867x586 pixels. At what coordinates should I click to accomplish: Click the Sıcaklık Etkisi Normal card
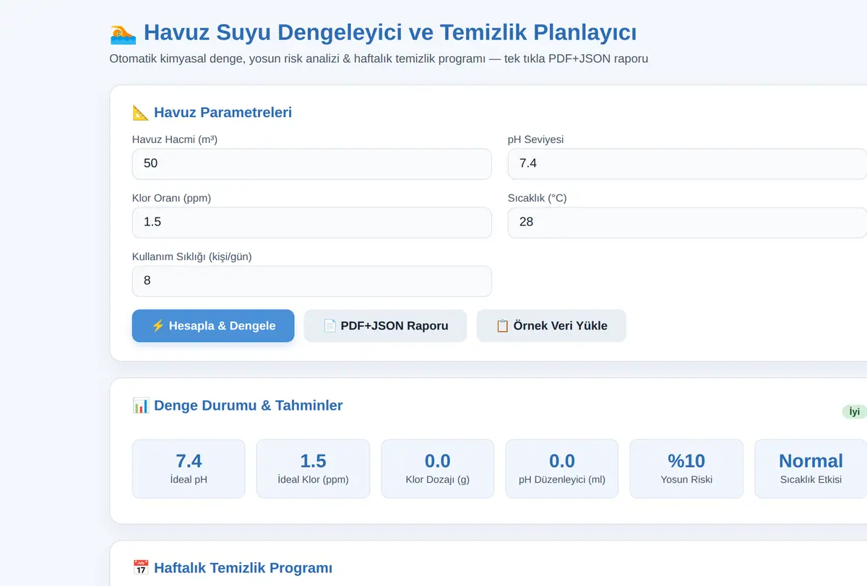click(811, 469)
